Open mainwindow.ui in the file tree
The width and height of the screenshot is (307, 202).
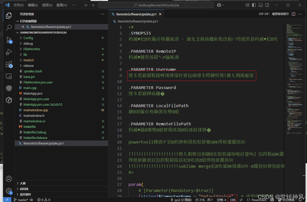(x=61, y=121)
